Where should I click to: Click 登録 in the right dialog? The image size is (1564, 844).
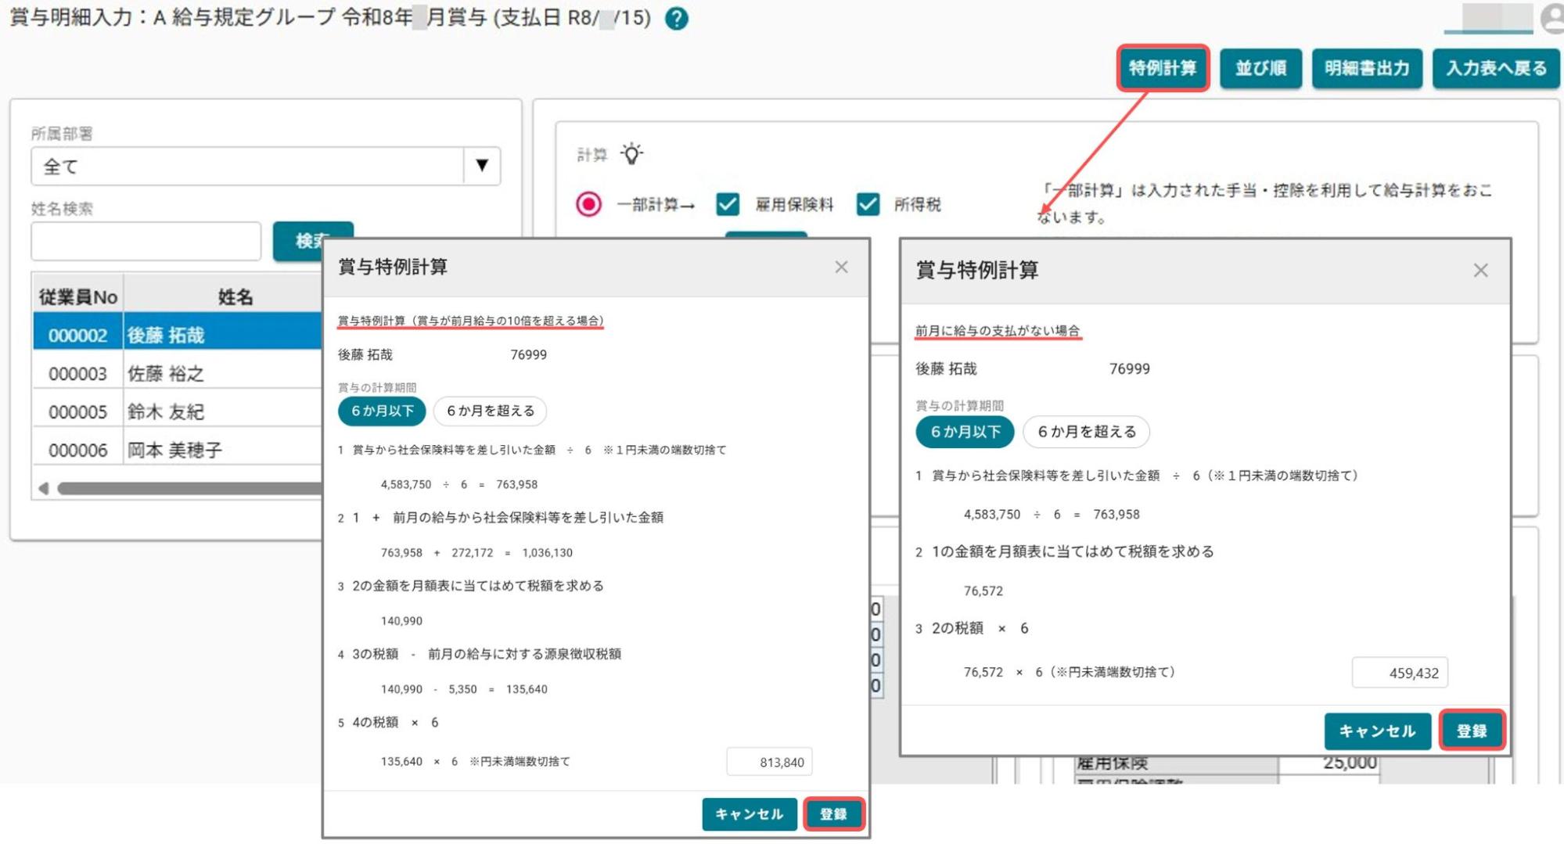pos(1472,731)
